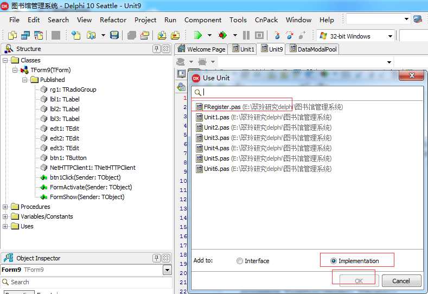Click the Trace Into debug icon
The width and height of the screenshot is (428, 294).
coord(277,35)
